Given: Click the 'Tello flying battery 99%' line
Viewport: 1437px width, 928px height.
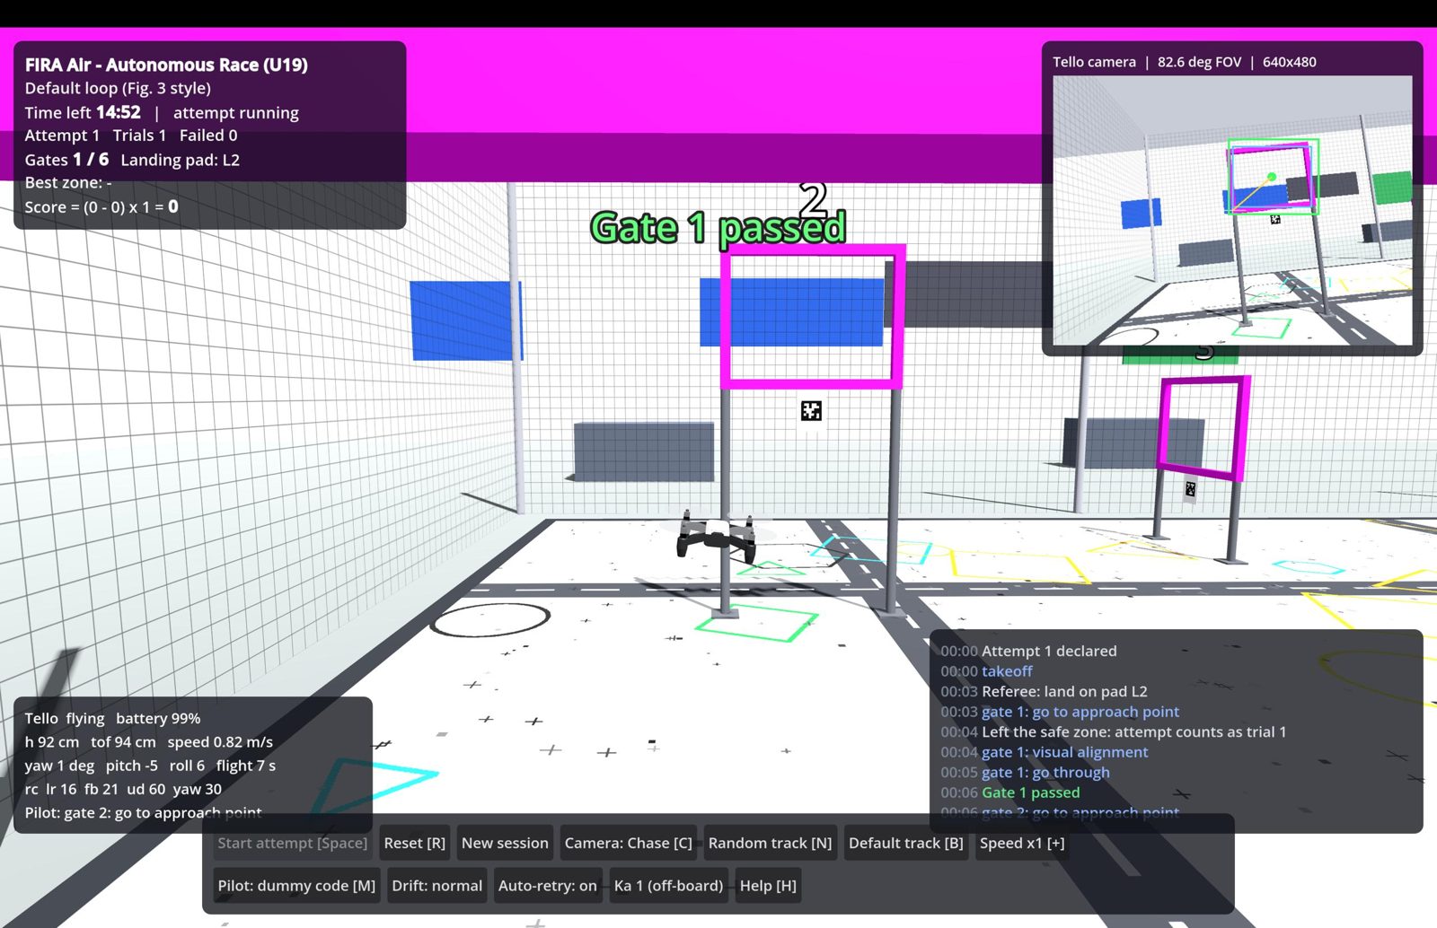Looking at the screenshot, I should point(112,718).
